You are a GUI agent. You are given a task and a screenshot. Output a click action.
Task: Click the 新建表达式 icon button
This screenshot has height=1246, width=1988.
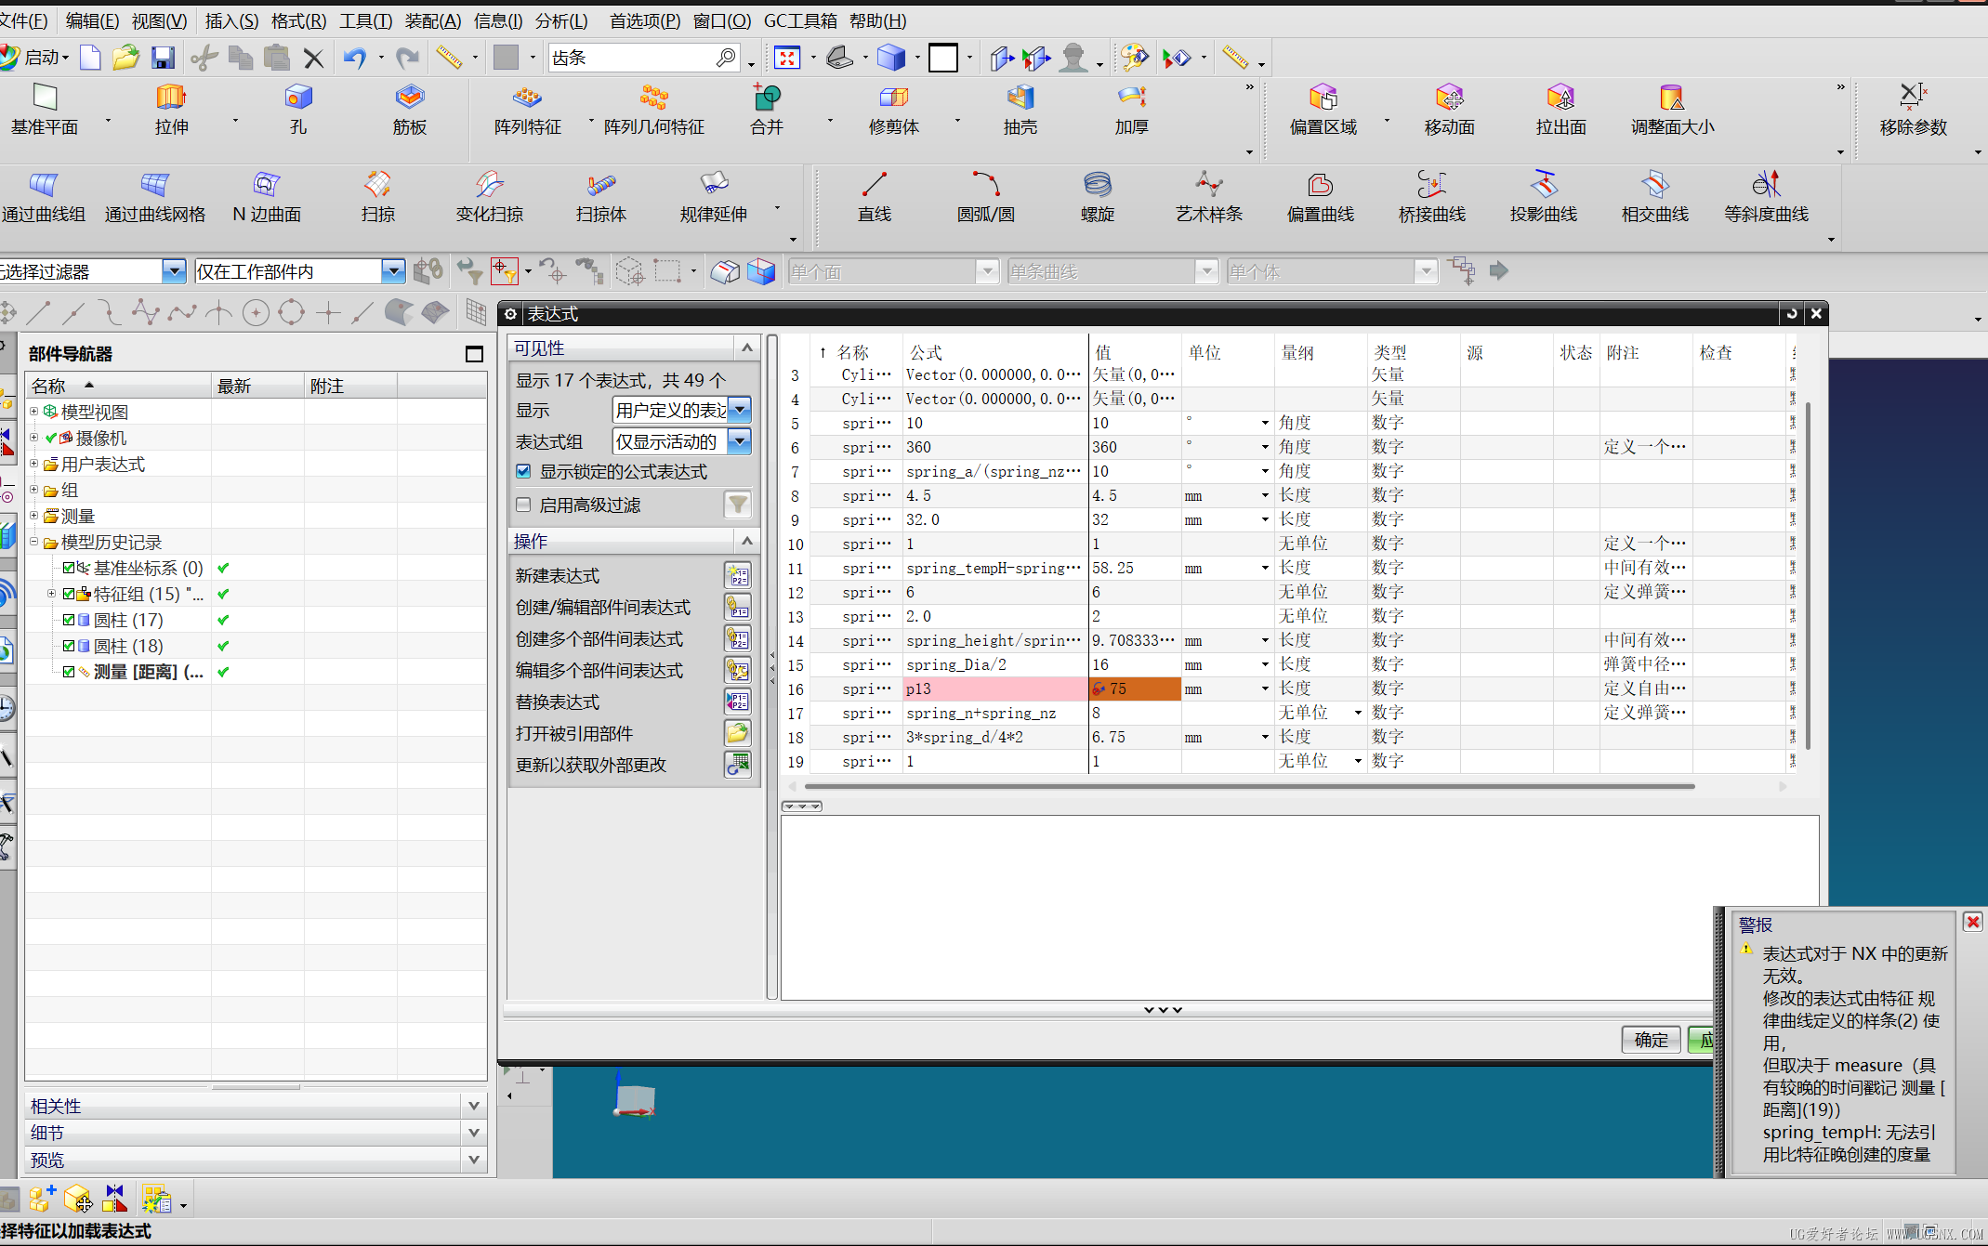(x=738, y=575)
